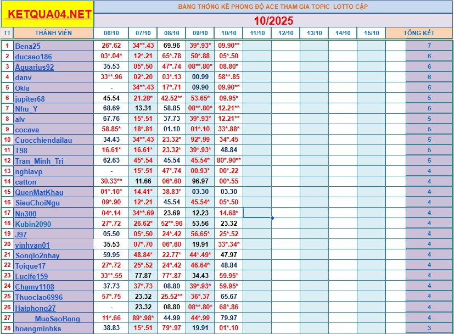Select the Cuocchiendailau member link
Image resolution: width=454 pixels, height=334 pixels.
(x=43, y=140)
